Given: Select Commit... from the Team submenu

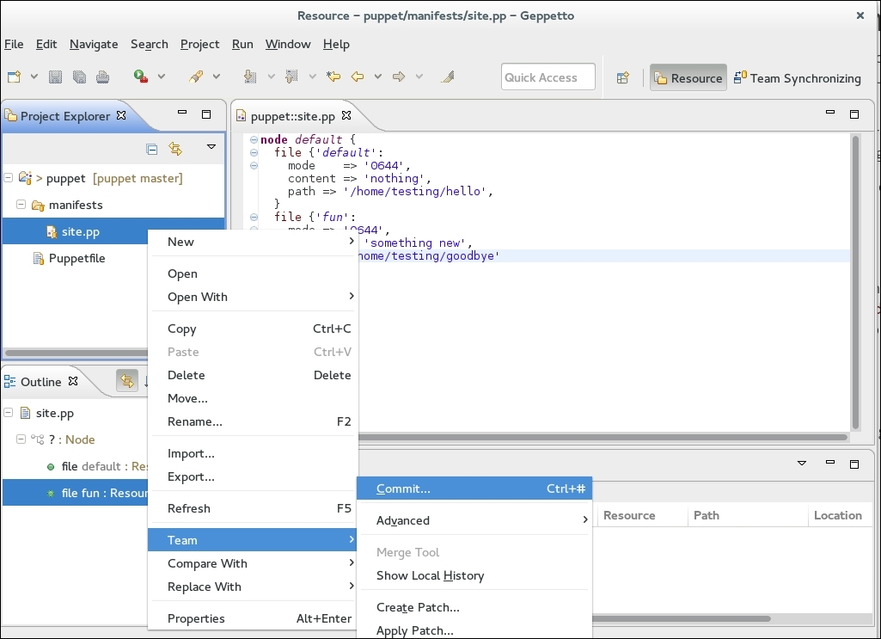Looking at the screenshot, I should coord(403,488).
